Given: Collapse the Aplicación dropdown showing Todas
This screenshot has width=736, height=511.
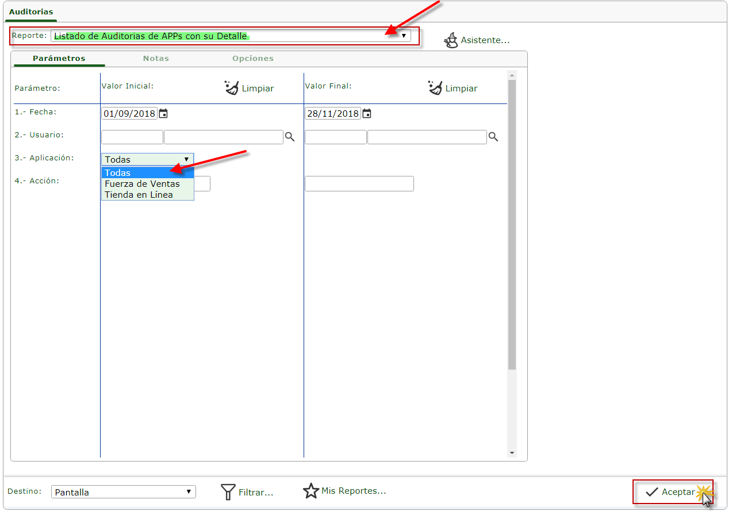Looking at the screenshot, I should coord(147,159).
